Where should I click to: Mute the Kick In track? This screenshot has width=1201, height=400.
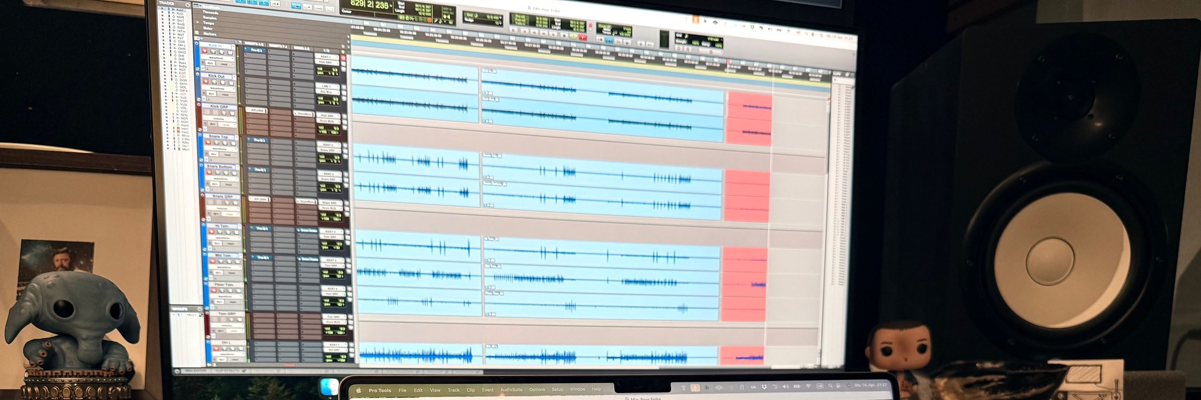(x=230, y=53)
